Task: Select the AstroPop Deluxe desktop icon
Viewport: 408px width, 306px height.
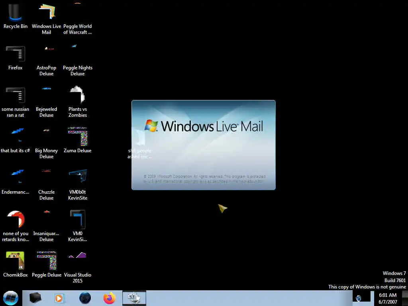Action: tap(46, 61)
